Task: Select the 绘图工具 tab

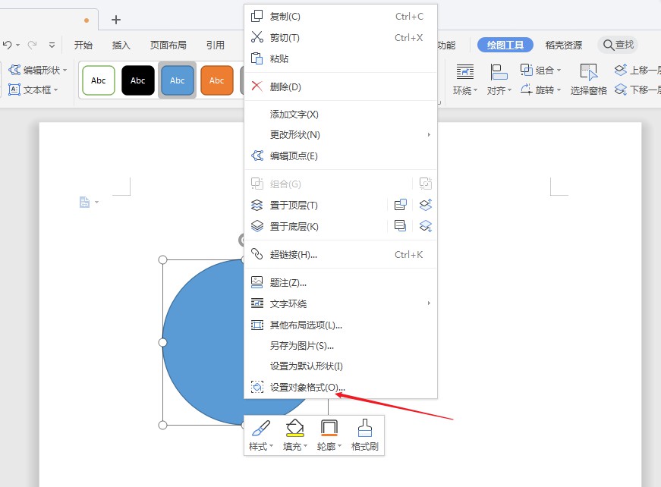Action: [505, 45]
